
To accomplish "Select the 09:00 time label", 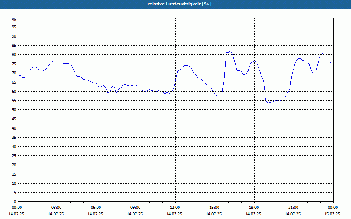I will click(x=136, y=208).
